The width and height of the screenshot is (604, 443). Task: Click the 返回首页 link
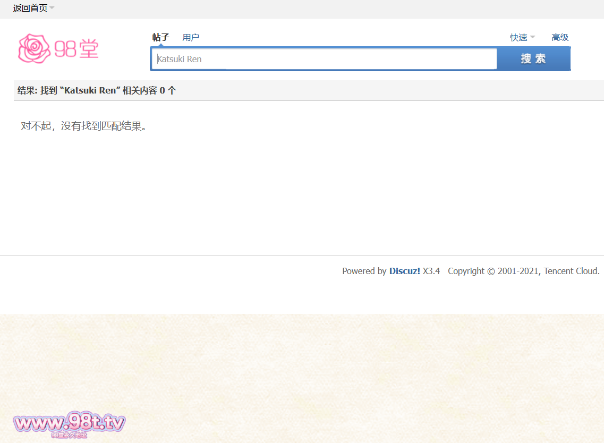tap(30, 8)
